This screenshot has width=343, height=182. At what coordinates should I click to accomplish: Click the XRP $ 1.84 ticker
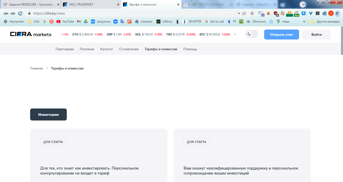(119, 34)
